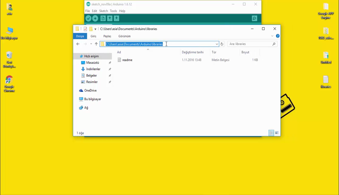Select the libraries file on the desktop
Viewport: 339px width, 195px height.
(326, 82)
